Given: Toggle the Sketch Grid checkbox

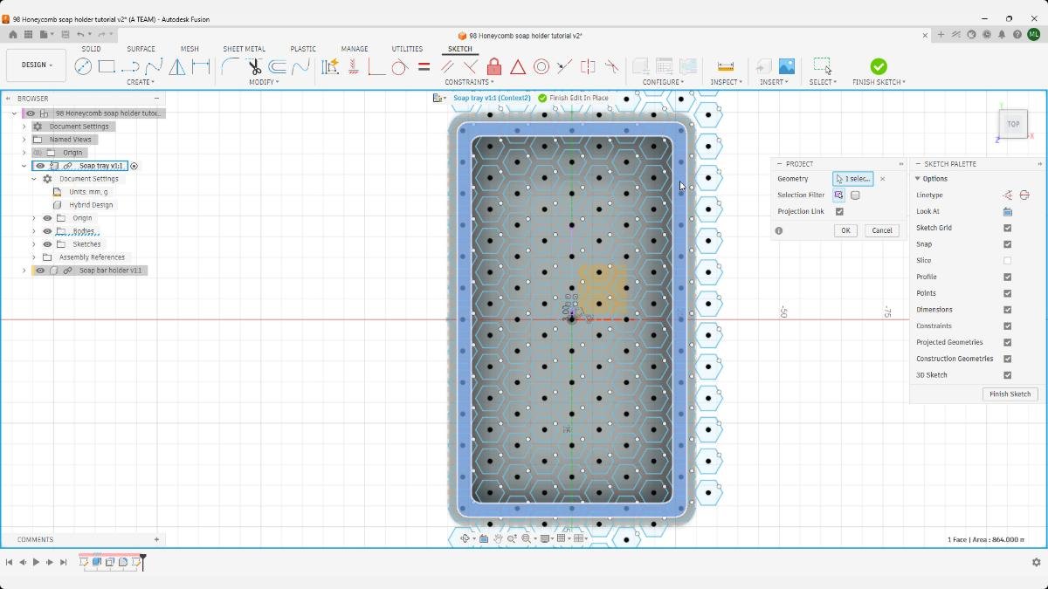Looking at the screenshot, I should 1007,228.
